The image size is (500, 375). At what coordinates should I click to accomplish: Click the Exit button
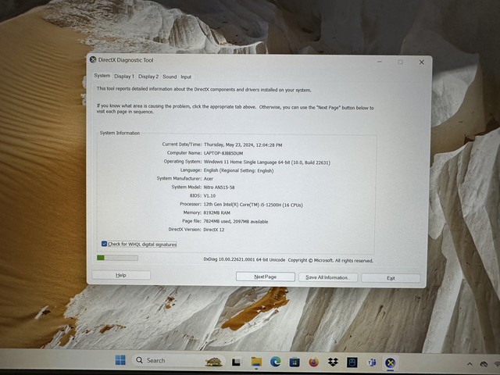point(391,278)
